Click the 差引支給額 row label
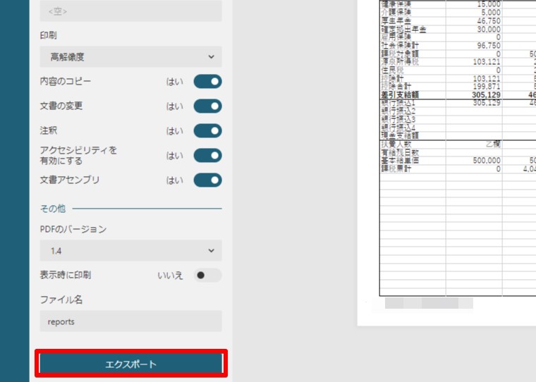Image resolution: width=536 pixels, height=382 pixels. (400, 95)
